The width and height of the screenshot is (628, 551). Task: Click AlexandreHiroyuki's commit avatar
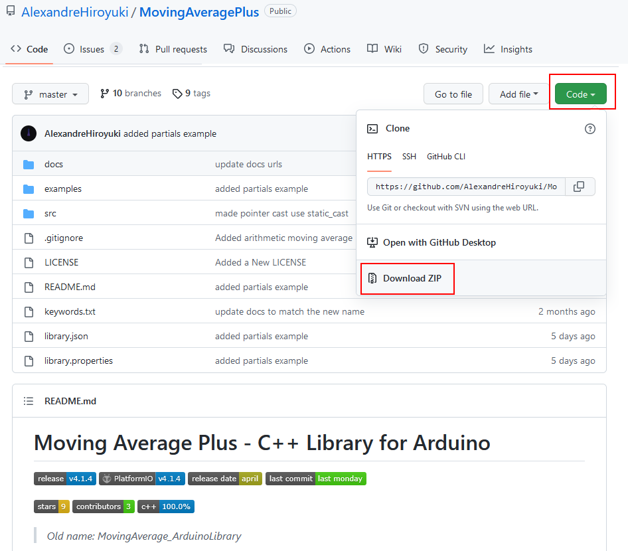[x=29, y=133]
